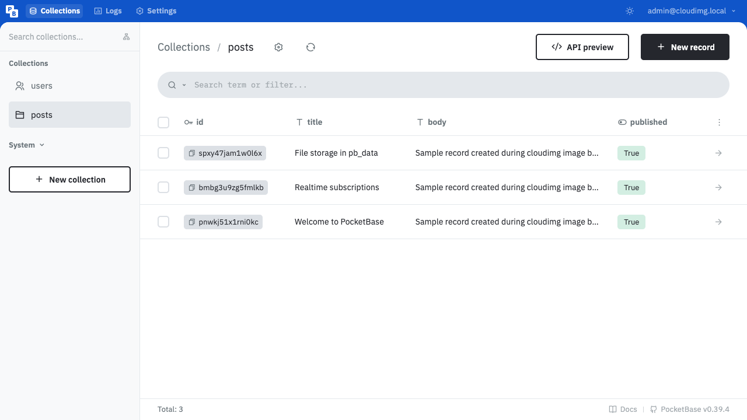Copy id pnwkj51x1rni0kc

[191, 222]
